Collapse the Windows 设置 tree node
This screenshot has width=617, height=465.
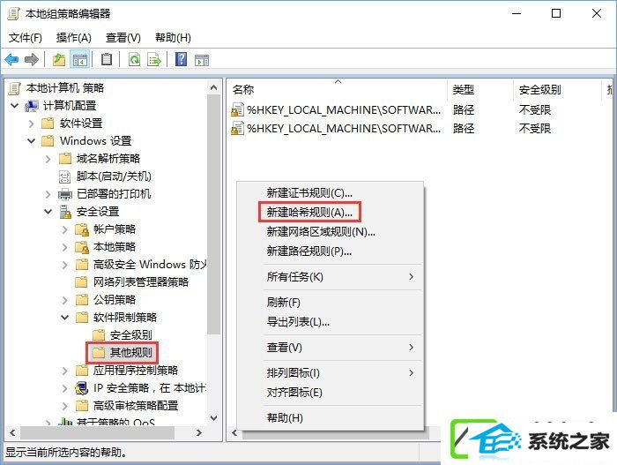(32, 140)
